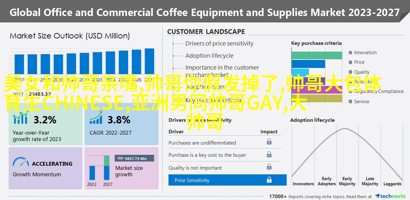The height and width of the screenshot is (200, 410).
Task: Click the Market Size Outlook (USD Million) heading
Action: coord(70,36)
